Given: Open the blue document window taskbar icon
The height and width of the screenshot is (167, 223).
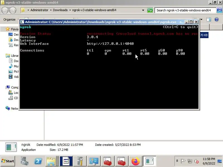Looking at the screenshot, I should click(66, 161).
